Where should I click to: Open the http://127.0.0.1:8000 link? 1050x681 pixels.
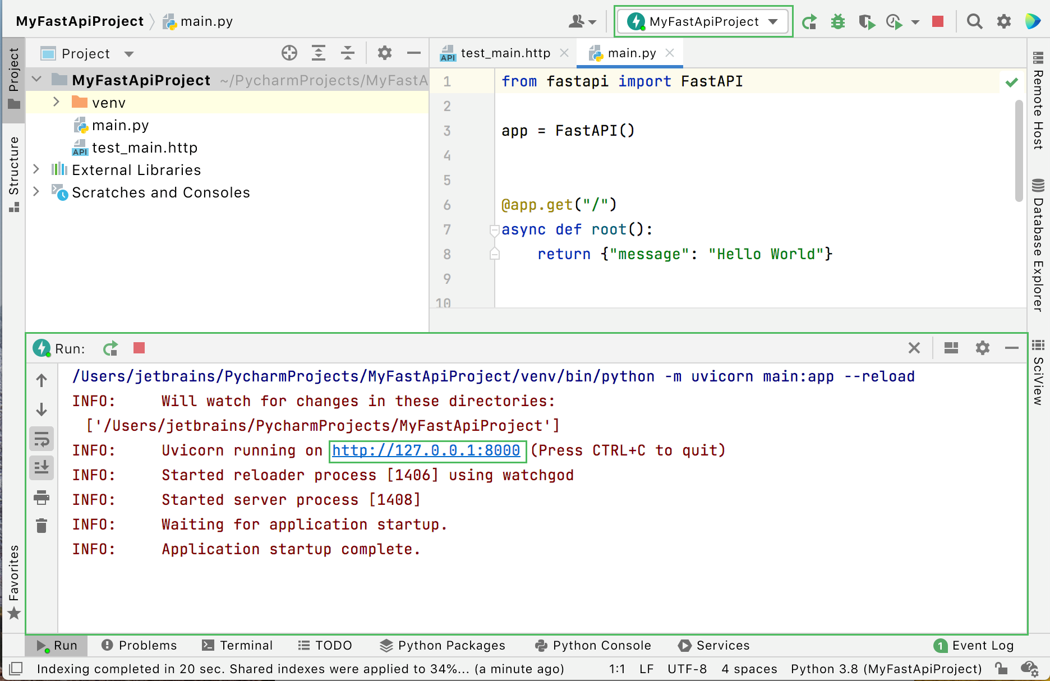(x=427, y=450)
